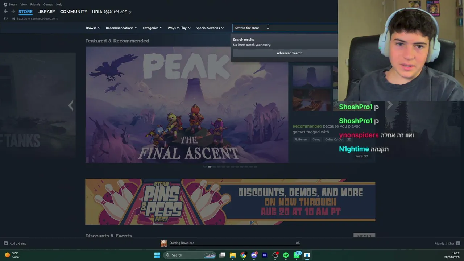Open OBS Studio from the taskbar
This screenshot has height=261, width=464.
[275, 255]
